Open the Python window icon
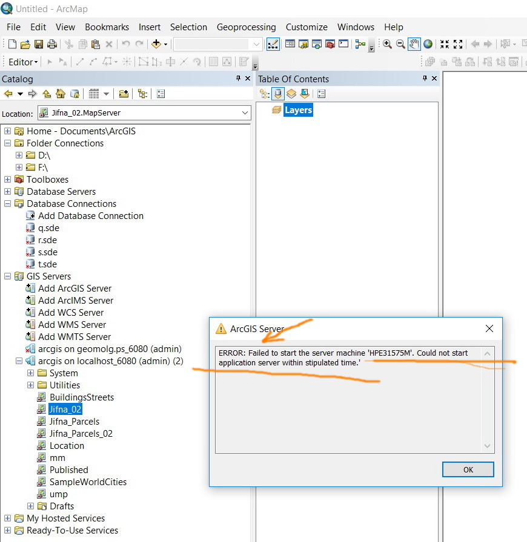The image size is (527, 542). click(343, 44)
